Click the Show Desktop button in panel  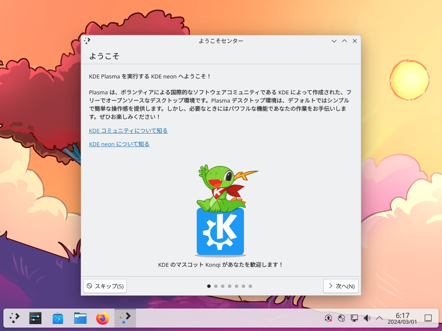[x=428, y=318]
